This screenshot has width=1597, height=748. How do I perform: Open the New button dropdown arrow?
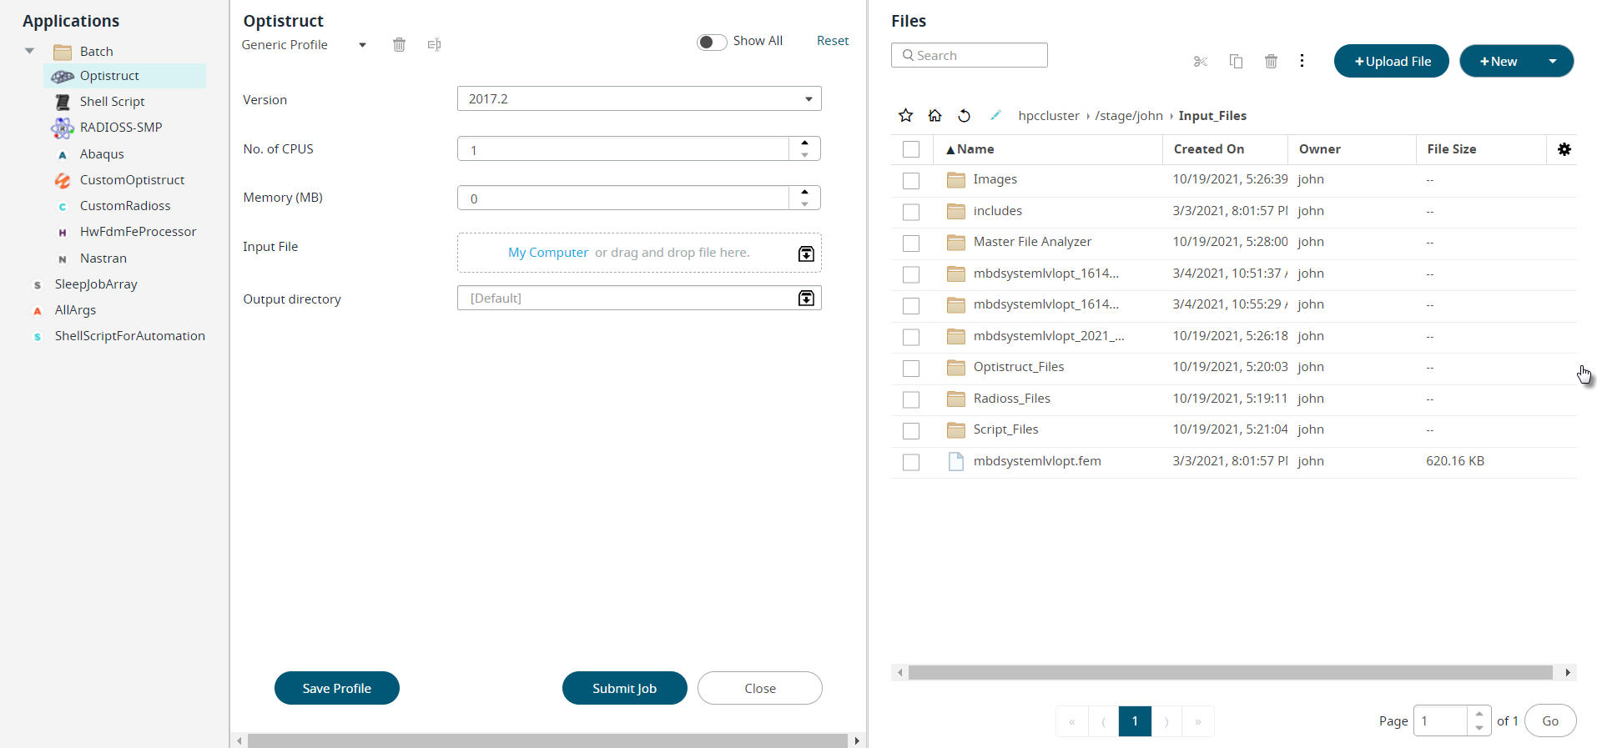pyautogui.click(x=1553, y=61)
